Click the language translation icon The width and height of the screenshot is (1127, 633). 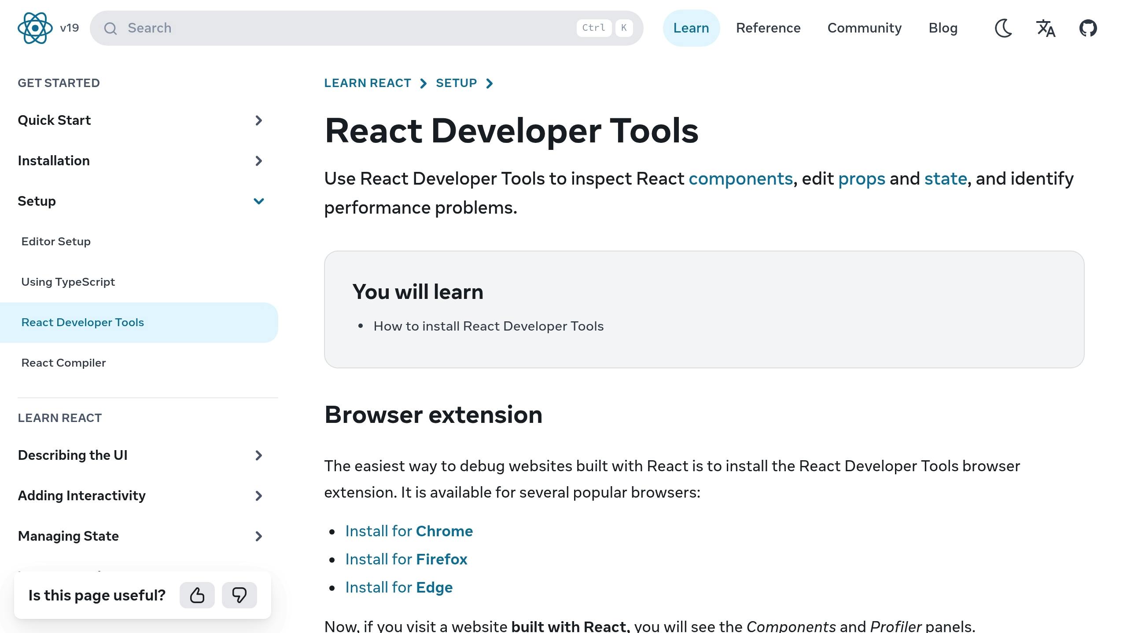coord(1046,27)
